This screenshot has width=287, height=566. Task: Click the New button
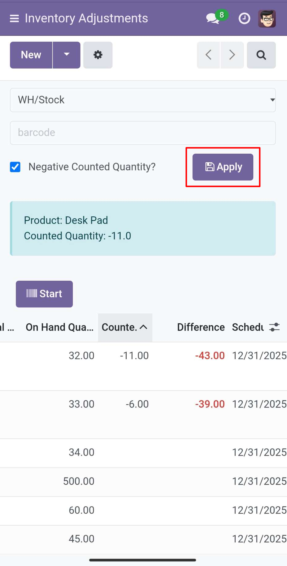(x=31, y=55)
